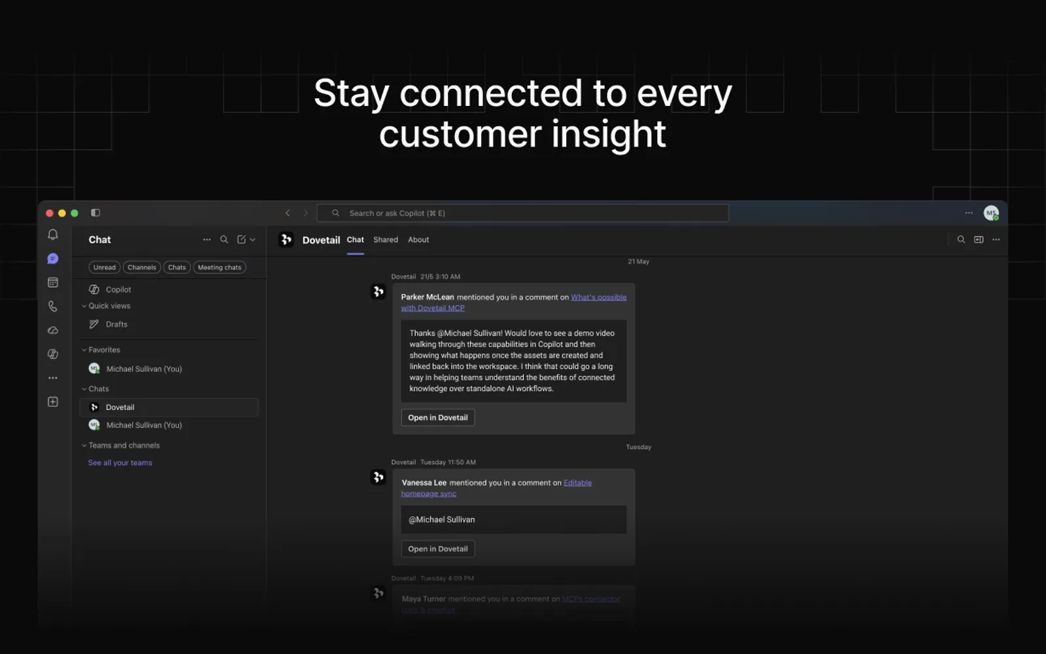Select the Chat icon in left rail

click(x=53, y=259)
